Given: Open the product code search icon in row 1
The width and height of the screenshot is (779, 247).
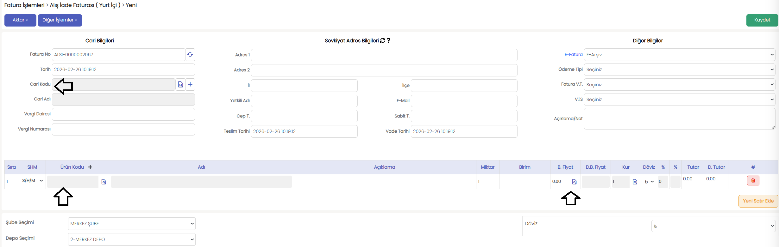Looking at the screenshot, I should pos(104,182).
